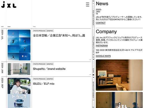This screenshot has height=108, width=144.
Task: Click the 2024-JUL date label
Action: [2, 35]
